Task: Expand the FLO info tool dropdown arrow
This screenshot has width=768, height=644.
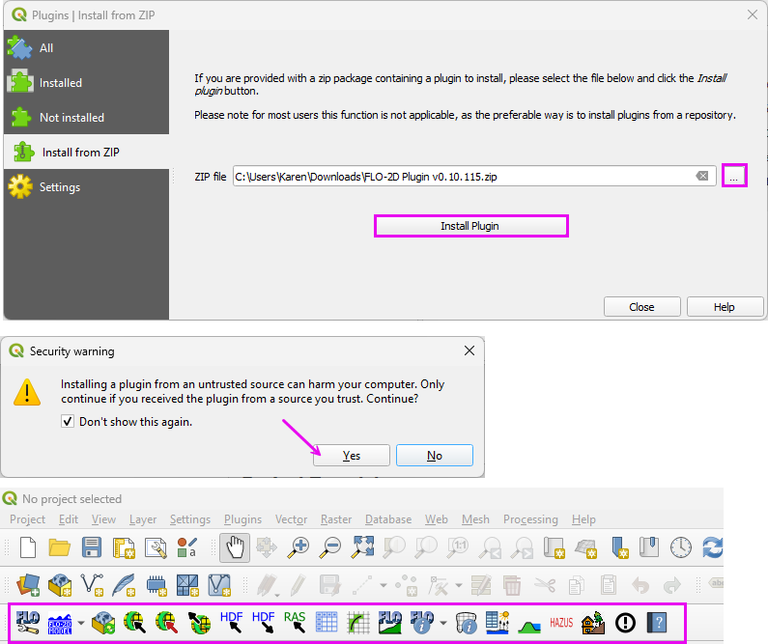Action: 442,624
